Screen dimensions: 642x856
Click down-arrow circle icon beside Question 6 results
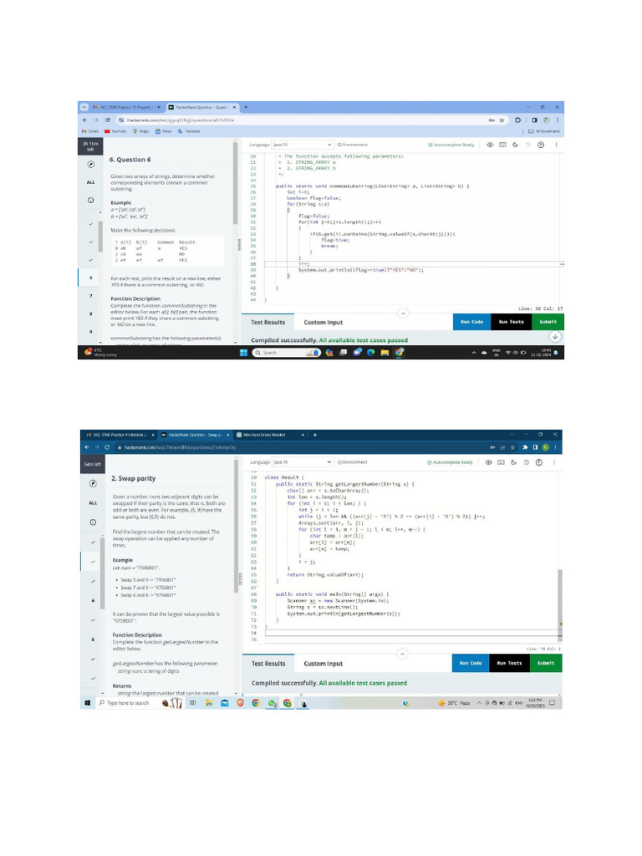[555, 336]
